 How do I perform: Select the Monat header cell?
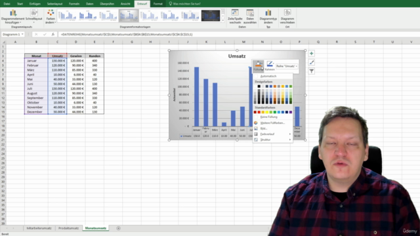tap(36, 56)
